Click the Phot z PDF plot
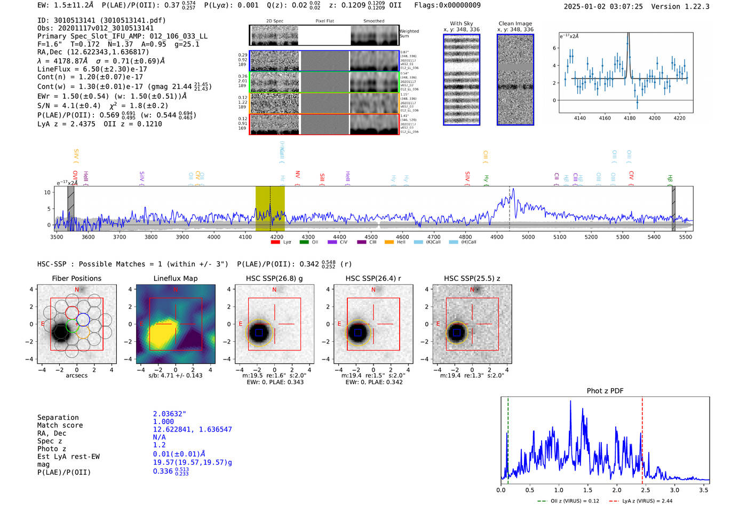Image resolution: width=747 pixels, height=509 pixels. coord(605,440)
